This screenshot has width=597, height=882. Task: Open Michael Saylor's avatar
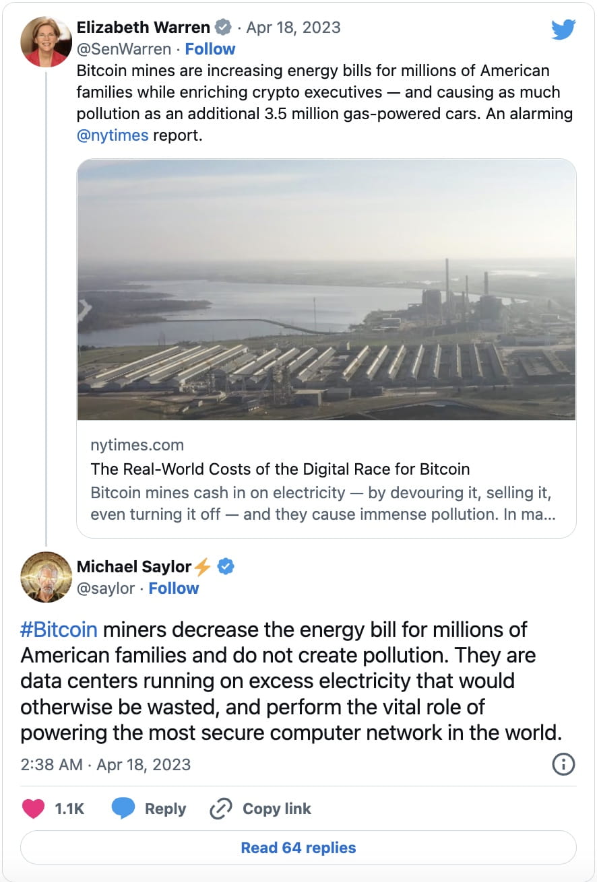46,577
